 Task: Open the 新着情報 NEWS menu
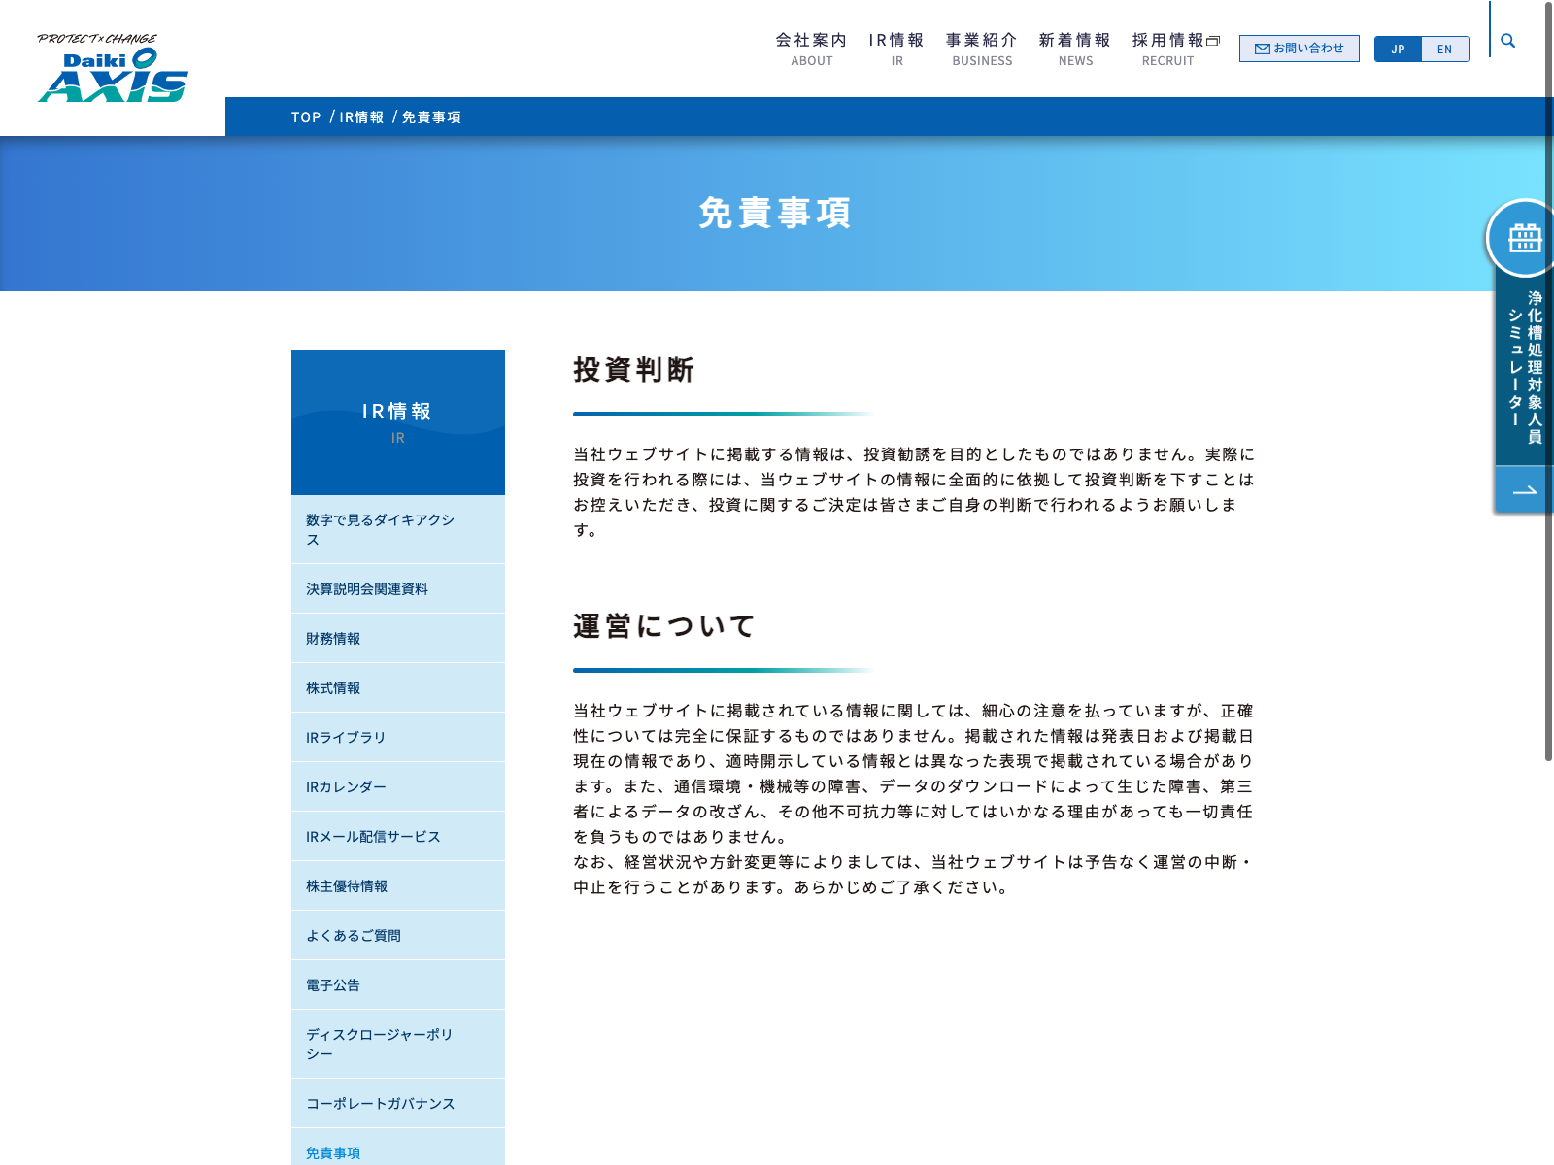(x=1075, y=50)
